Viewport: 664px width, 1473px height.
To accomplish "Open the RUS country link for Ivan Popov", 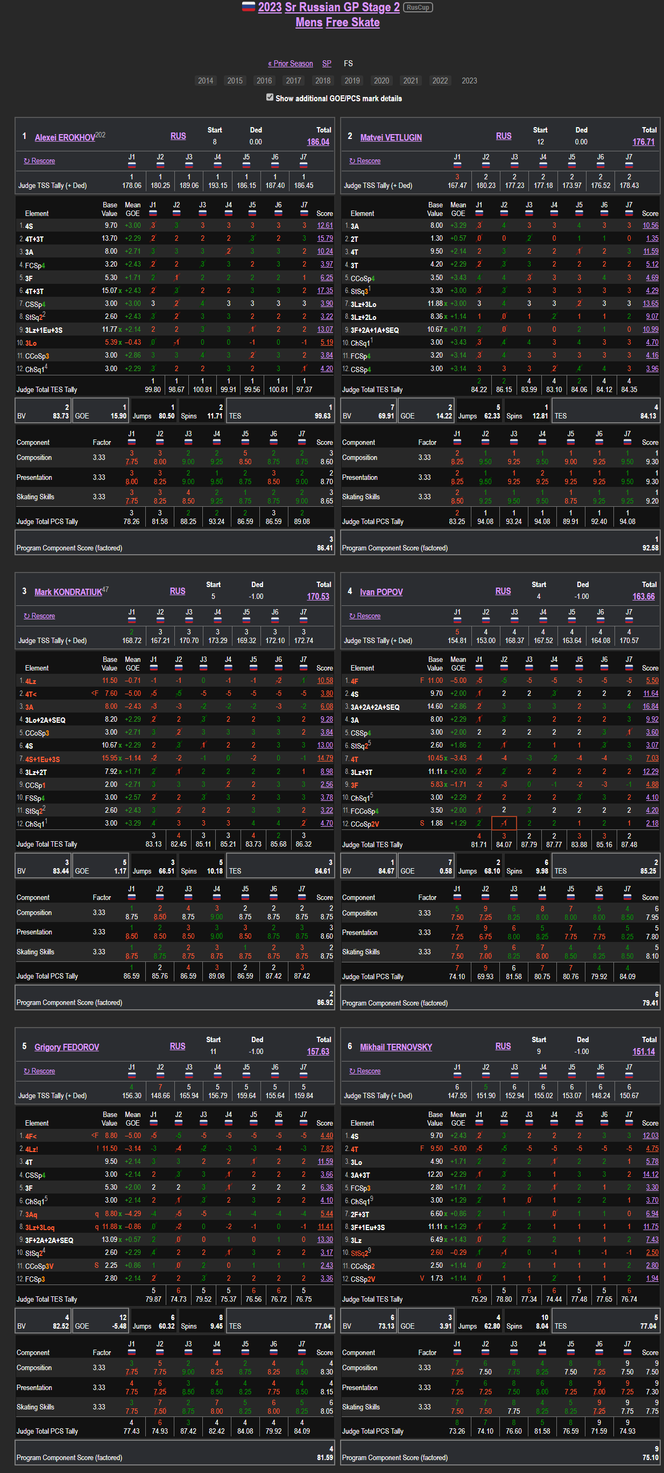I will pyautogui.click(x=503, y=591).
